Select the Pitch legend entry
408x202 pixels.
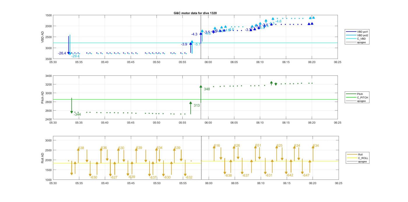pyautogui.click(x=360, y=94)
